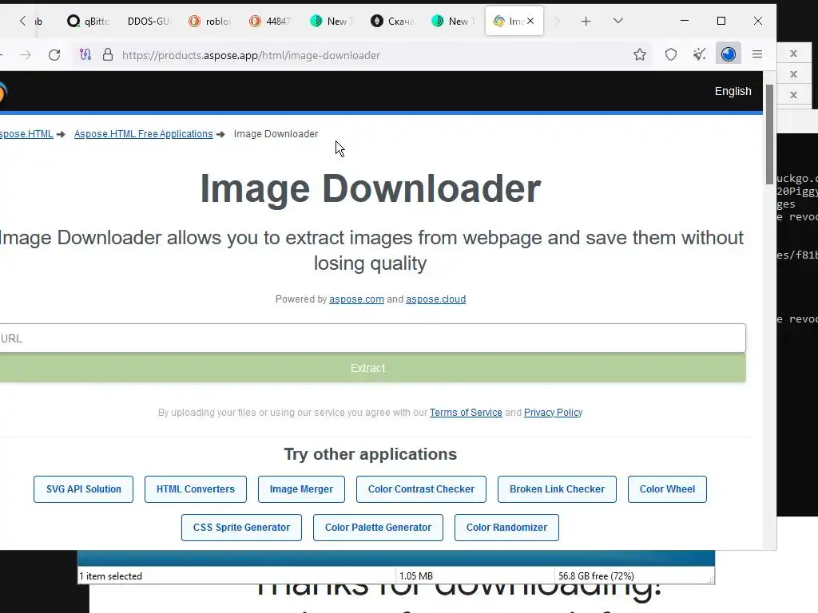Close the second item in background window

(x=793, y=74)
